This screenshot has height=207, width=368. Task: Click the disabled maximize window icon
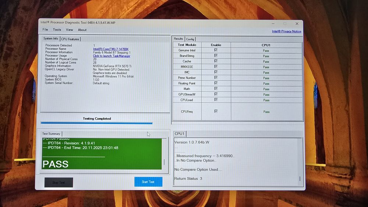[285, 24]
